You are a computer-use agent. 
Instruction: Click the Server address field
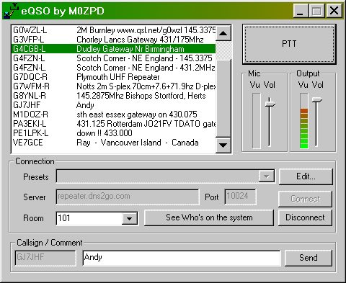point(128,197)
